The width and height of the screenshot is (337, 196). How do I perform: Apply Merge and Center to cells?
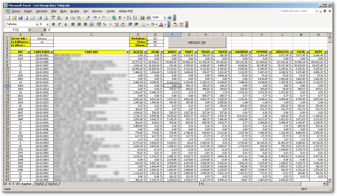tap(91, 24)
